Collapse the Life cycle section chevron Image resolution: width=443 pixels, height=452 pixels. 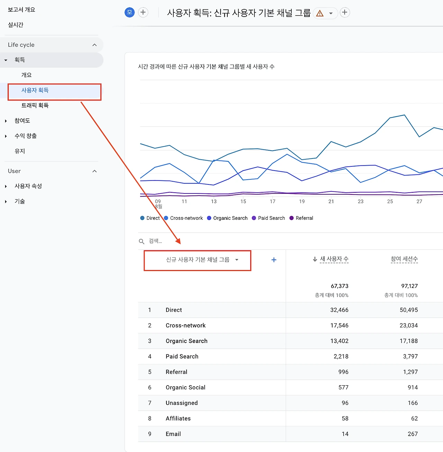click(94, 45)
